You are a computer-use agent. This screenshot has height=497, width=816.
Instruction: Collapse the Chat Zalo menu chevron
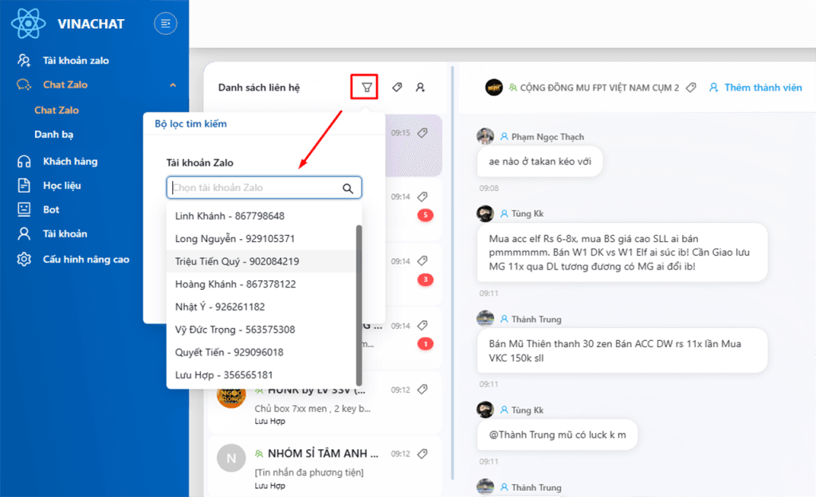point(173,85)
